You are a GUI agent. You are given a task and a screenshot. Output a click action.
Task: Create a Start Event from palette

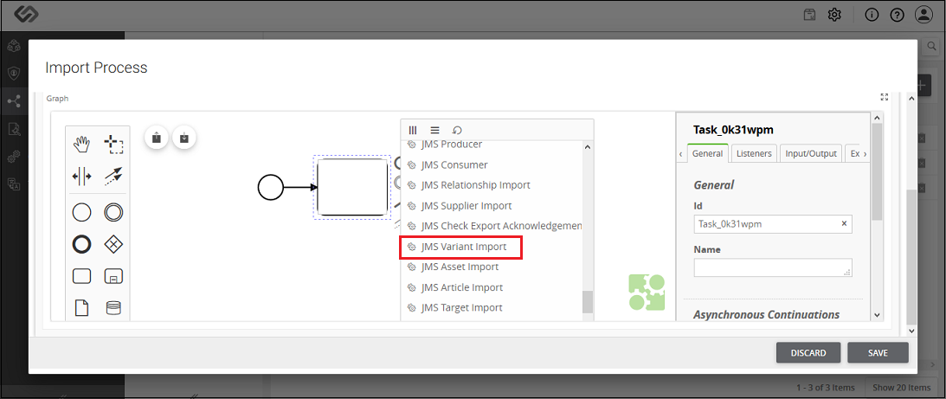pos(81,212)
